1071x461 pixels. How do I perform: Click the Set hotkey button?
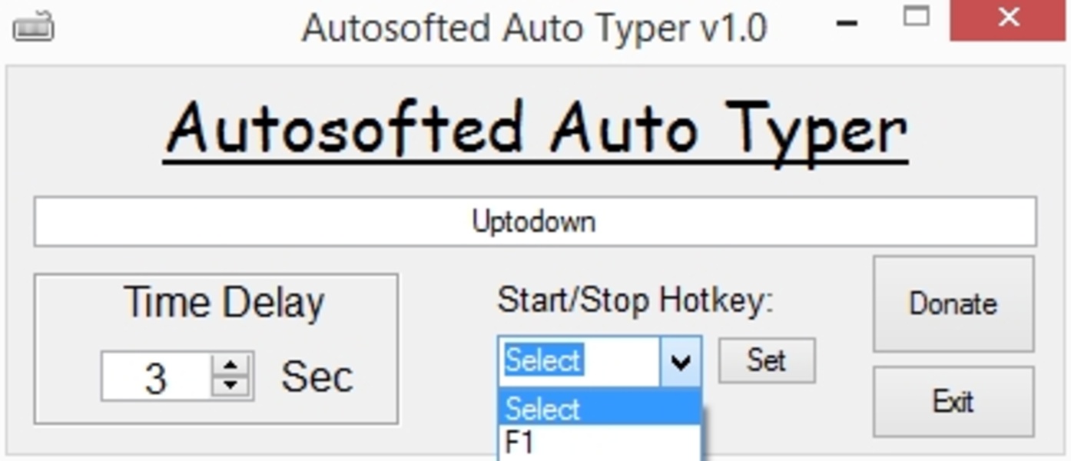tap(766, 360)
